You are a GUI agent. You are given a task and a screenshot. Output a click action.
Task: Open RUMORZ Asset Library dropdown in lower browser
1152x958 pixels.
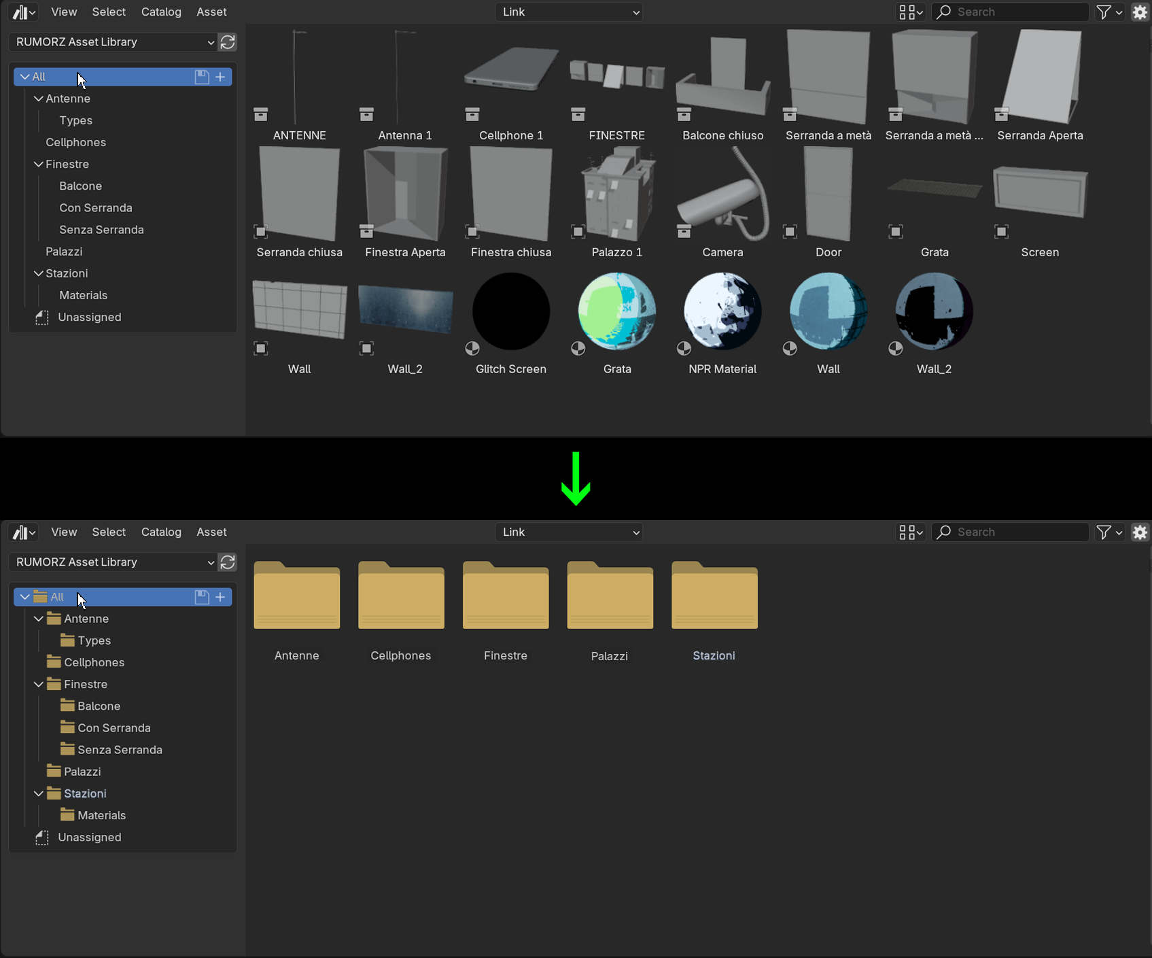pyautogui.click(x=114, y=562)
